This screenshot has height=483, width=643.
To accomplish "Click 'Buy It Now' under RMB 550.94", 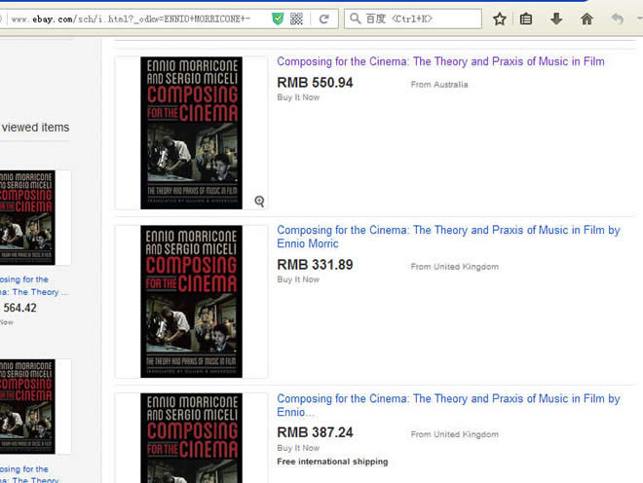I will (x=298, y=97).
